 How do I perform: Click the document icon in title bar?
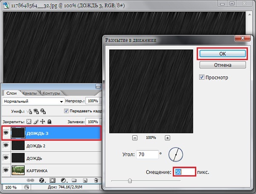(6, 5)
